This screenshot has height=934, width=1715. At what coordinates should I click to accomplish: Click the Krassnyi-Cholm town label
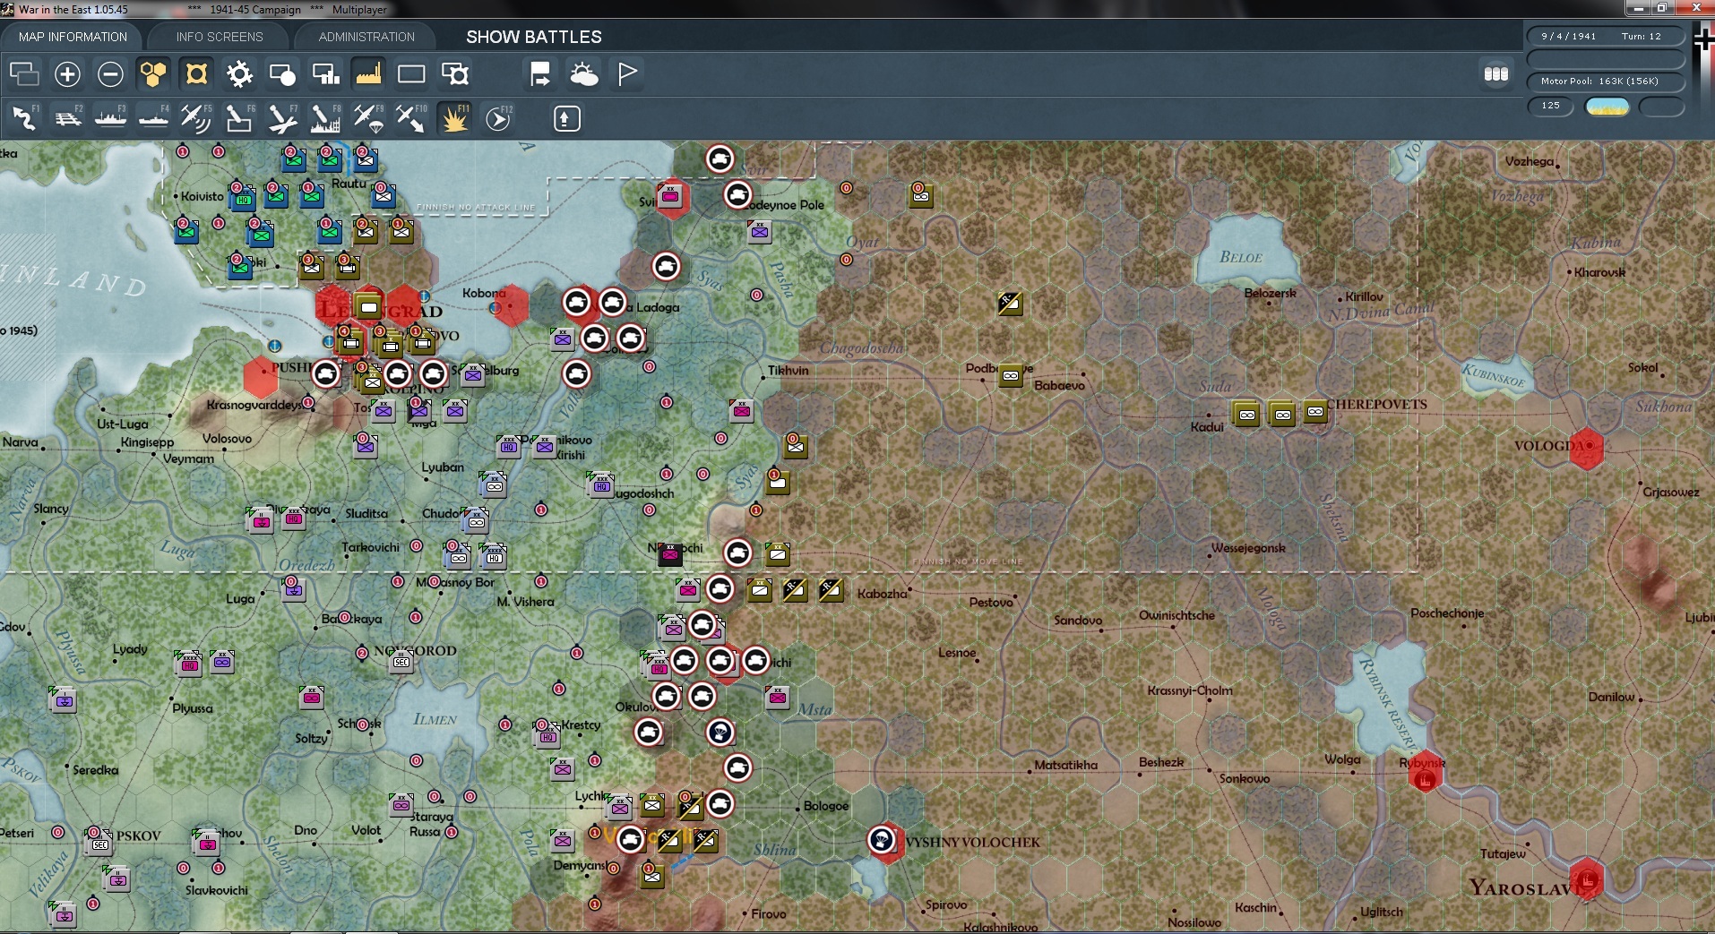point(1190,690)
